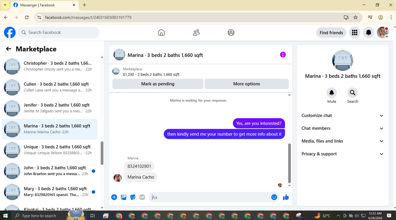The width and height of the screenshot is (396, 220).
Task: Click the Chrome address bar URL
Action: [88, 17]
